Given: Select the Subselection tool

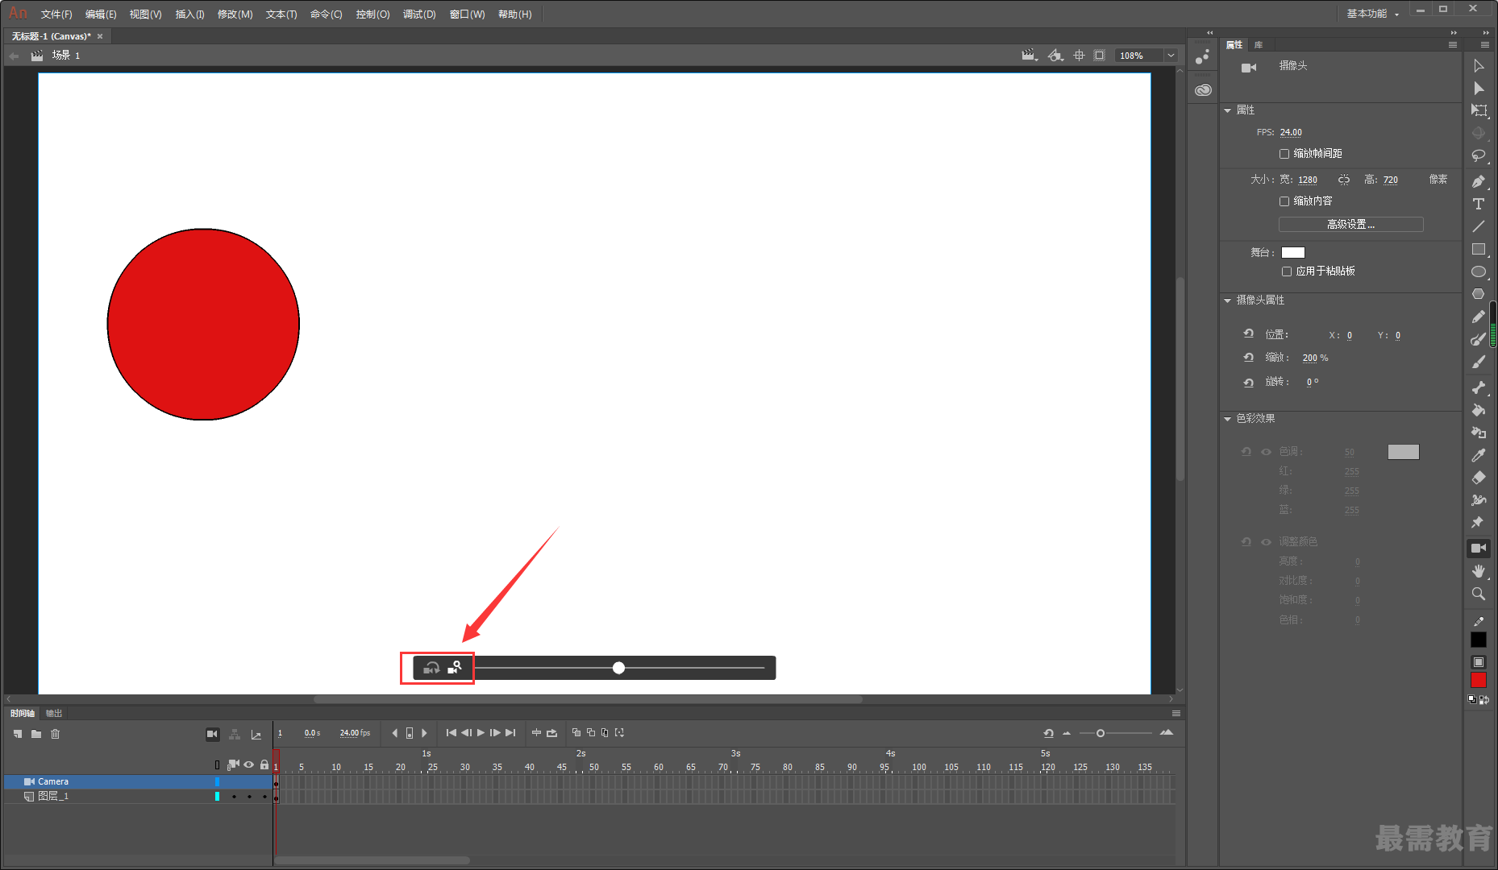Looking at the screenshot, I should (1478, 89).
